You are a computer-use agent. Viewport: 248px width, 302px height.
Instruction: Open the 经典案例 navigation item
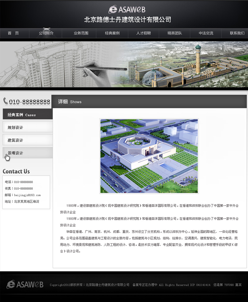tap(112, 33)
